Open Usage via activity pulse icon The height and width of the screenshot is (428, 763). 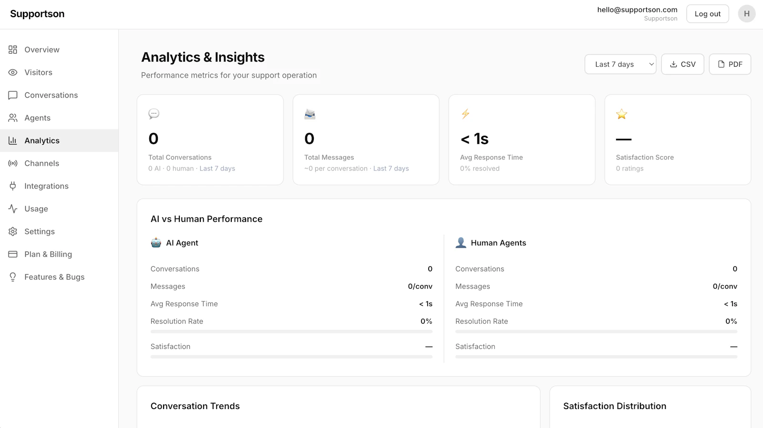[x=13, y=209]
